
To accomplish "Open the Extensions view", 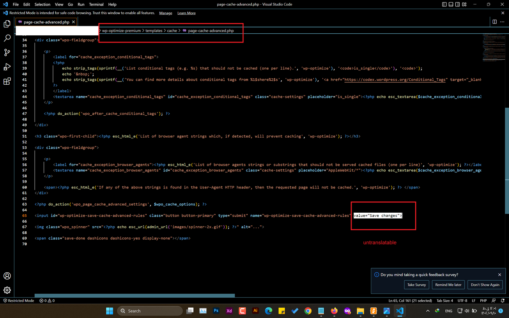I will point(7,81).
